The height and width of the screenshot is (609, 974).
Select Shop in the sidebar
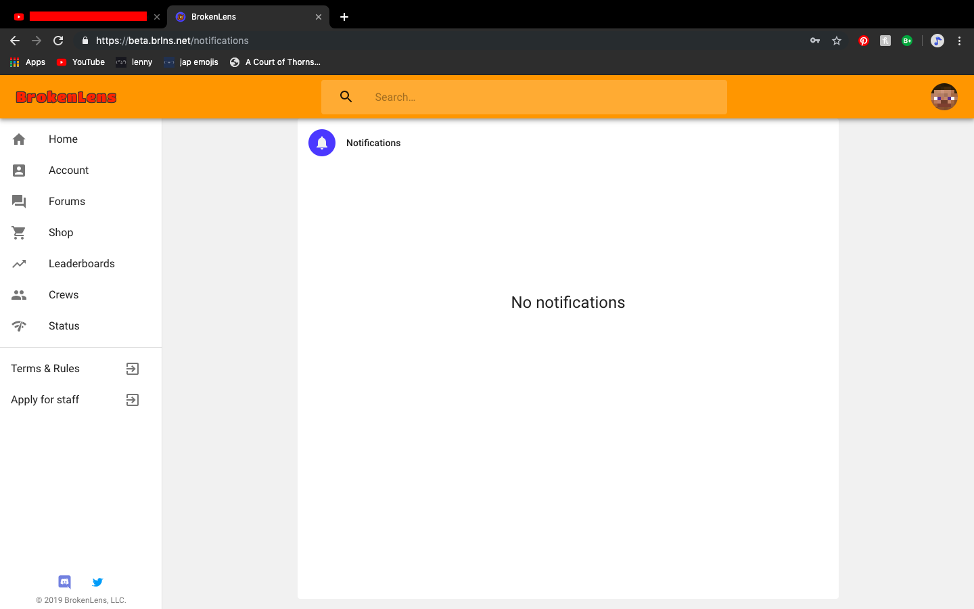pos(80,233)
